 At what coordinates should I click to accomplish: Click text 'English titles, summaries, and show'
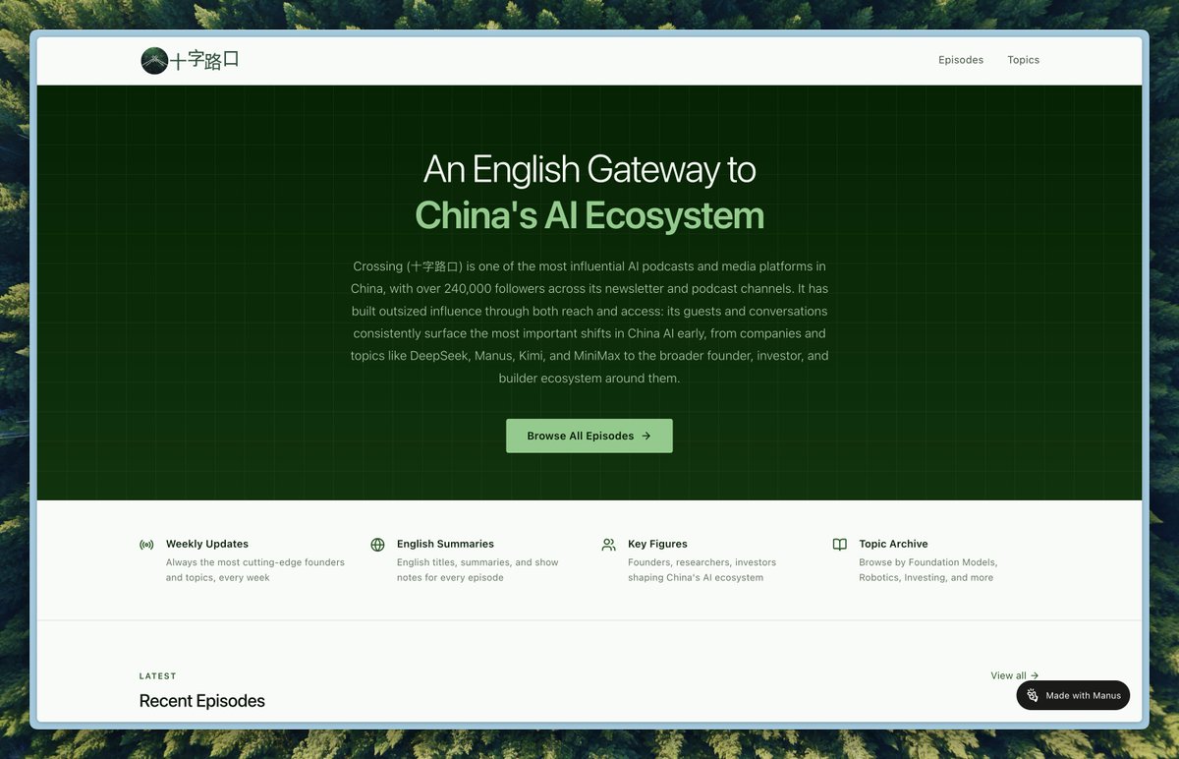pos(477,562)
